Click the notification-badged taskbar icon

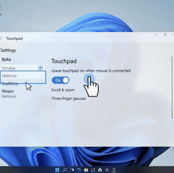[93, 170]
